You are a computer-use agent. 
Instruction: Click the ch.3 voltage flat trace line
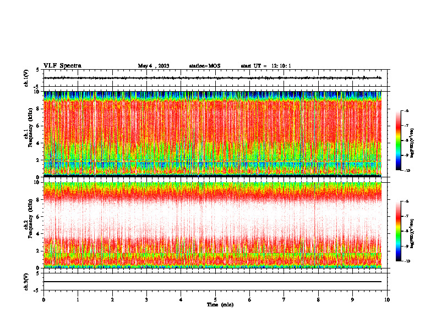click(212, 282)
